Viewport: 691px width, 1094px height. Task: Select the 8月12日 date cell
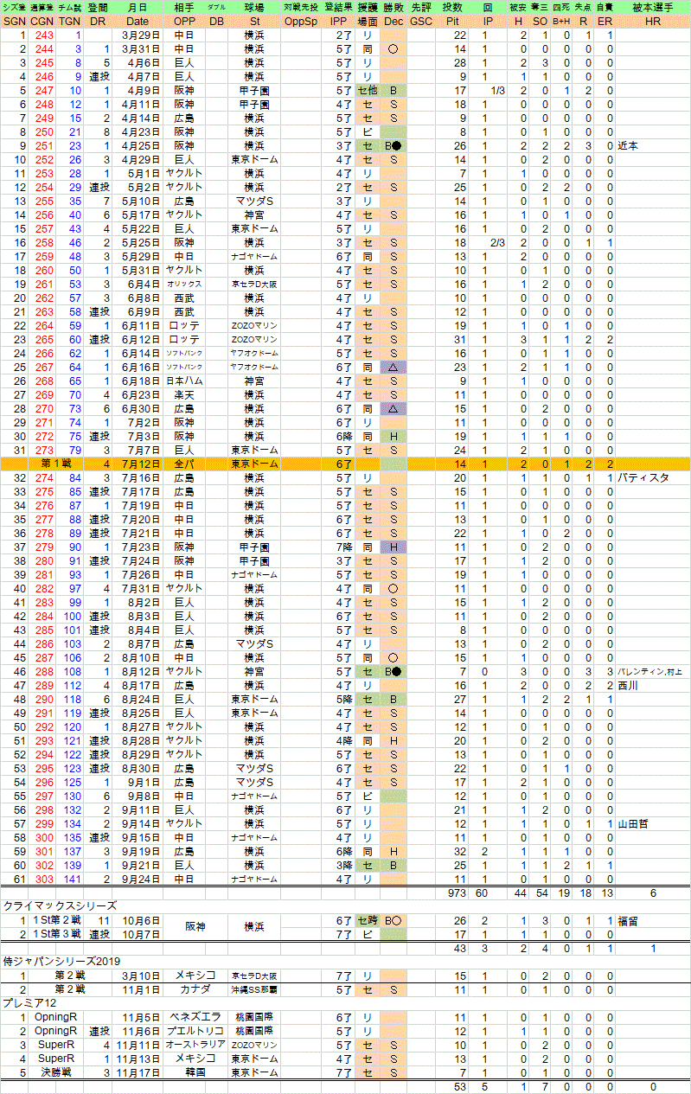(x=137, y=670)
